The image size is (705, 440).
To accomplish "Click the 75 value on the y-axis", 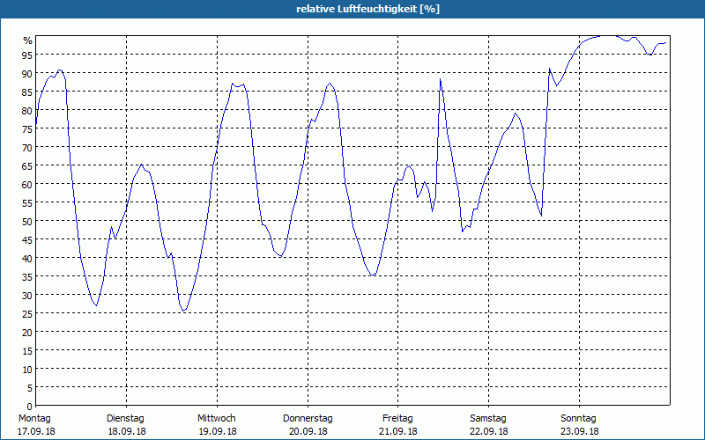I will (28, 128).
